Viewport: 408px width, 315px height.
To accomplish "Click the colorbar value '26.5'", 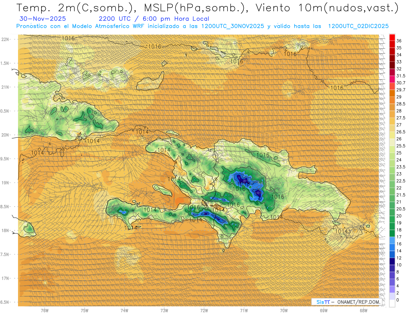I will (401, 132).
